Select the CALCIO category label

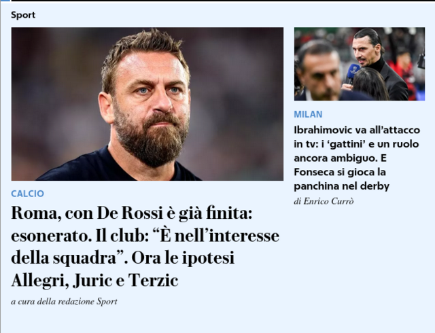27,194
